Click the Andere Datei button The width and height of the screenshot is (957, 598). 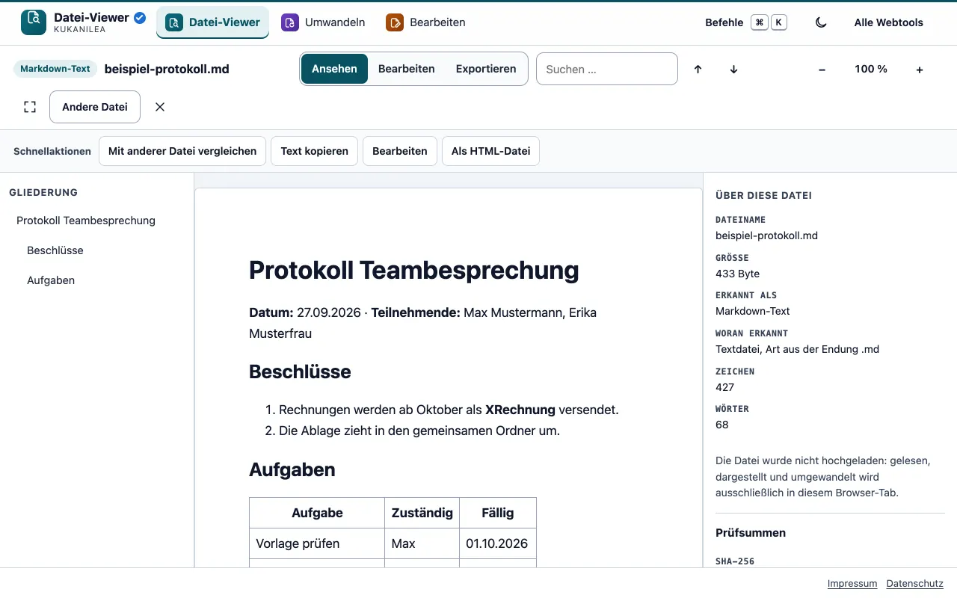tap(95, 107)
